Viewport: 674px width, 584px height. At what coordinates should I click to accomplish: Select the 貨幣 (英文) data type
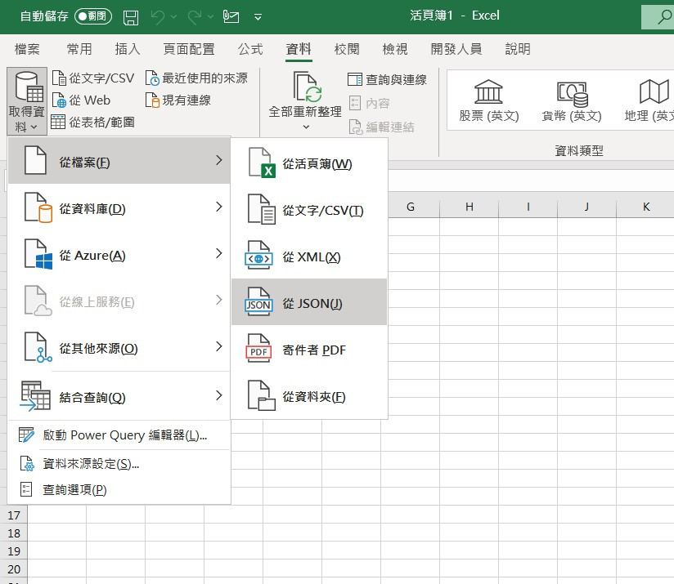coord(571,100)
